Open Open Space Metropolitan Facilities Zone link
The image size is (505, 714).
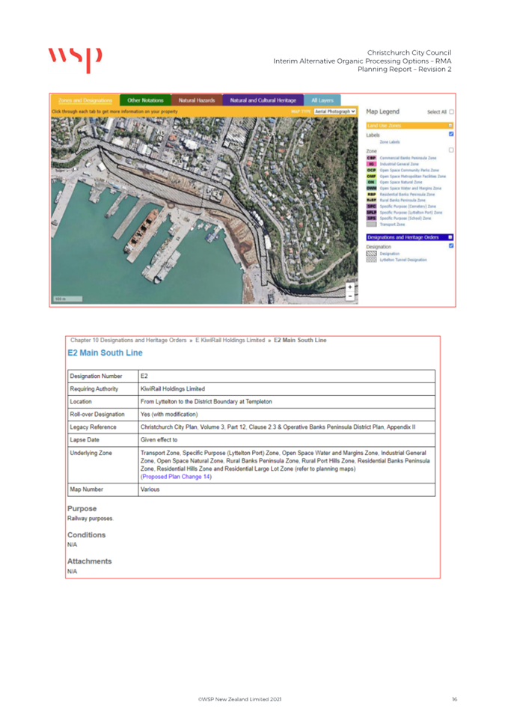coord(413,176)
